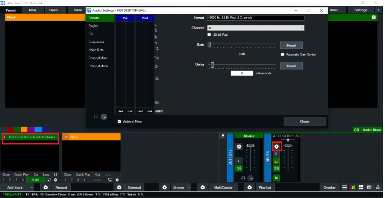Expand the dropdown arrow beside Open button
The image size is (385, 198).
[x=64, y=10]
